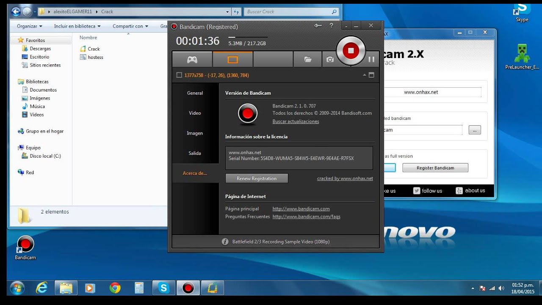Screen dimensions: 542x305
Task: Click the key registration icon in Bandicam
Action: click(318, 26)
